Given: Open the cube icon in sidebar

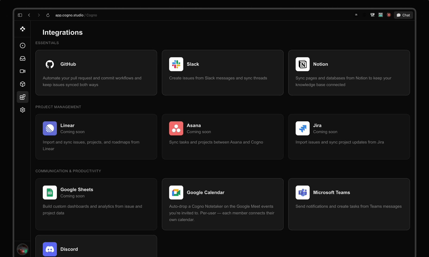Looking at the screenshot, I should click(23, 84).
